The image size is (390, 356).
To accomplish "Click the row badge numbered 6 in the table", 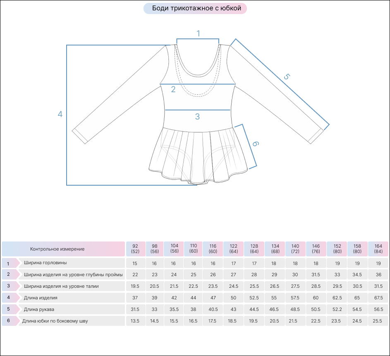I will pyautogui.click(x=9, y=321).
